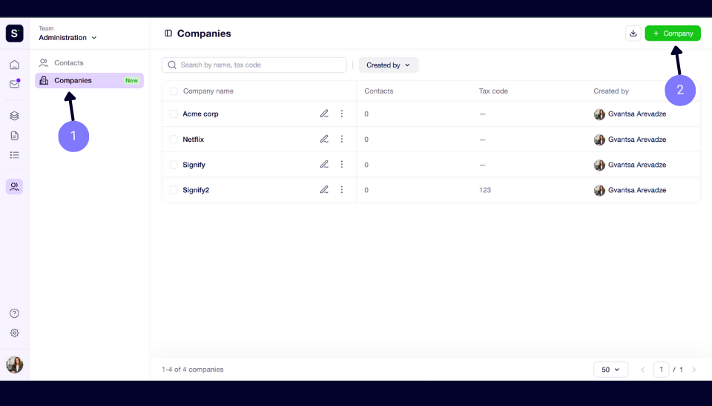
Task: Toggle the sidebar panel icon beside Companies
Action: click(168, 33)
